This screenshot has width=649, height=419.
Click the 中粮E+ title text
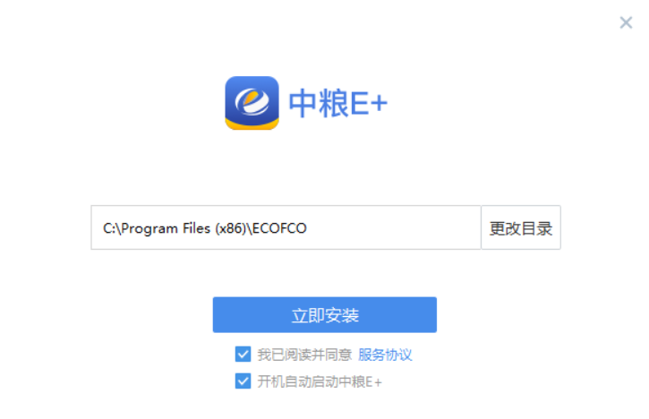(337, 103)
